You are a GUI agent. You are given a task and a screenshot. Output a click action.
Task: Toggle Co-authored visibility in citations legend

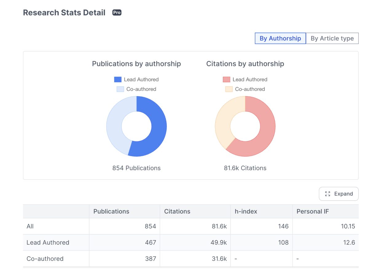click(x=245, y=89)
